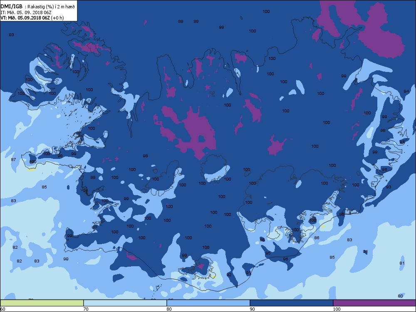
Task: Click the pale blue 70–80 legend swatch
Action: click(125, 303)
